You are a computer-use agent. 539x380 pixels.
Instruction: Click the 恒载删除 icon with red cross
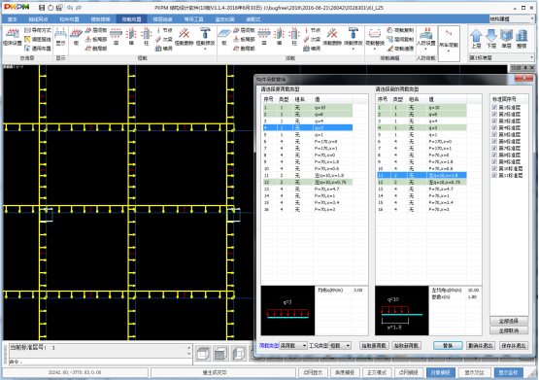pos(185,37)
